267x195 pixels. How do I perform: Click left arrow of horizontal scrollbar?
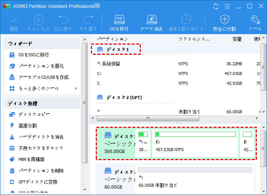click(93, 118)
